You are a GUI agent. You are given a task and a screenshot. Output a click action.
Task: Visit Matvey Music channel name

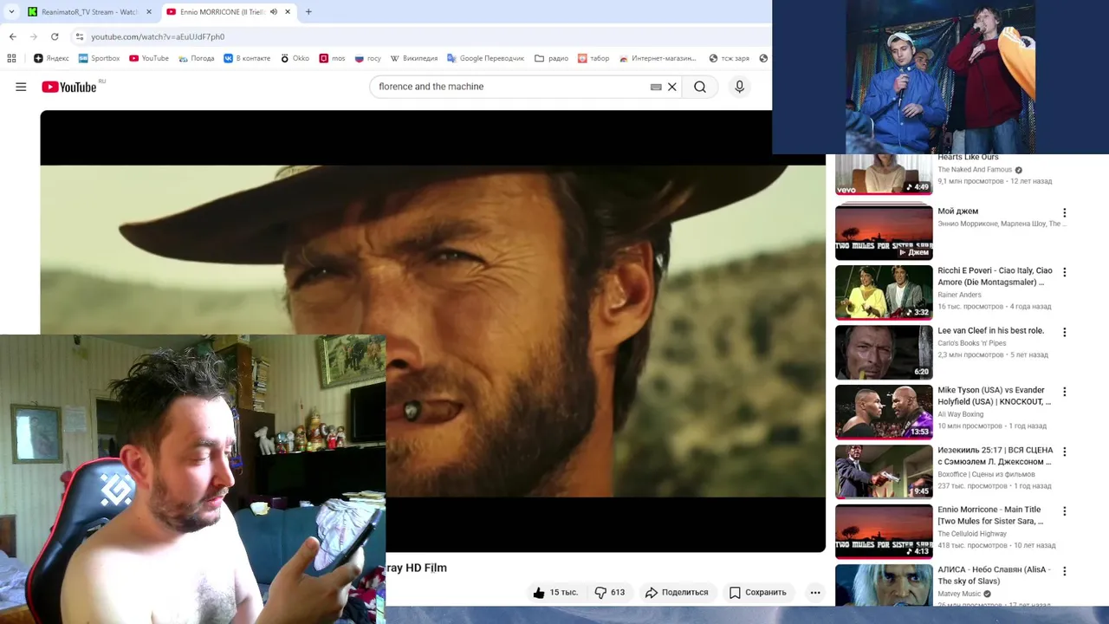click(x=959, y=594)
